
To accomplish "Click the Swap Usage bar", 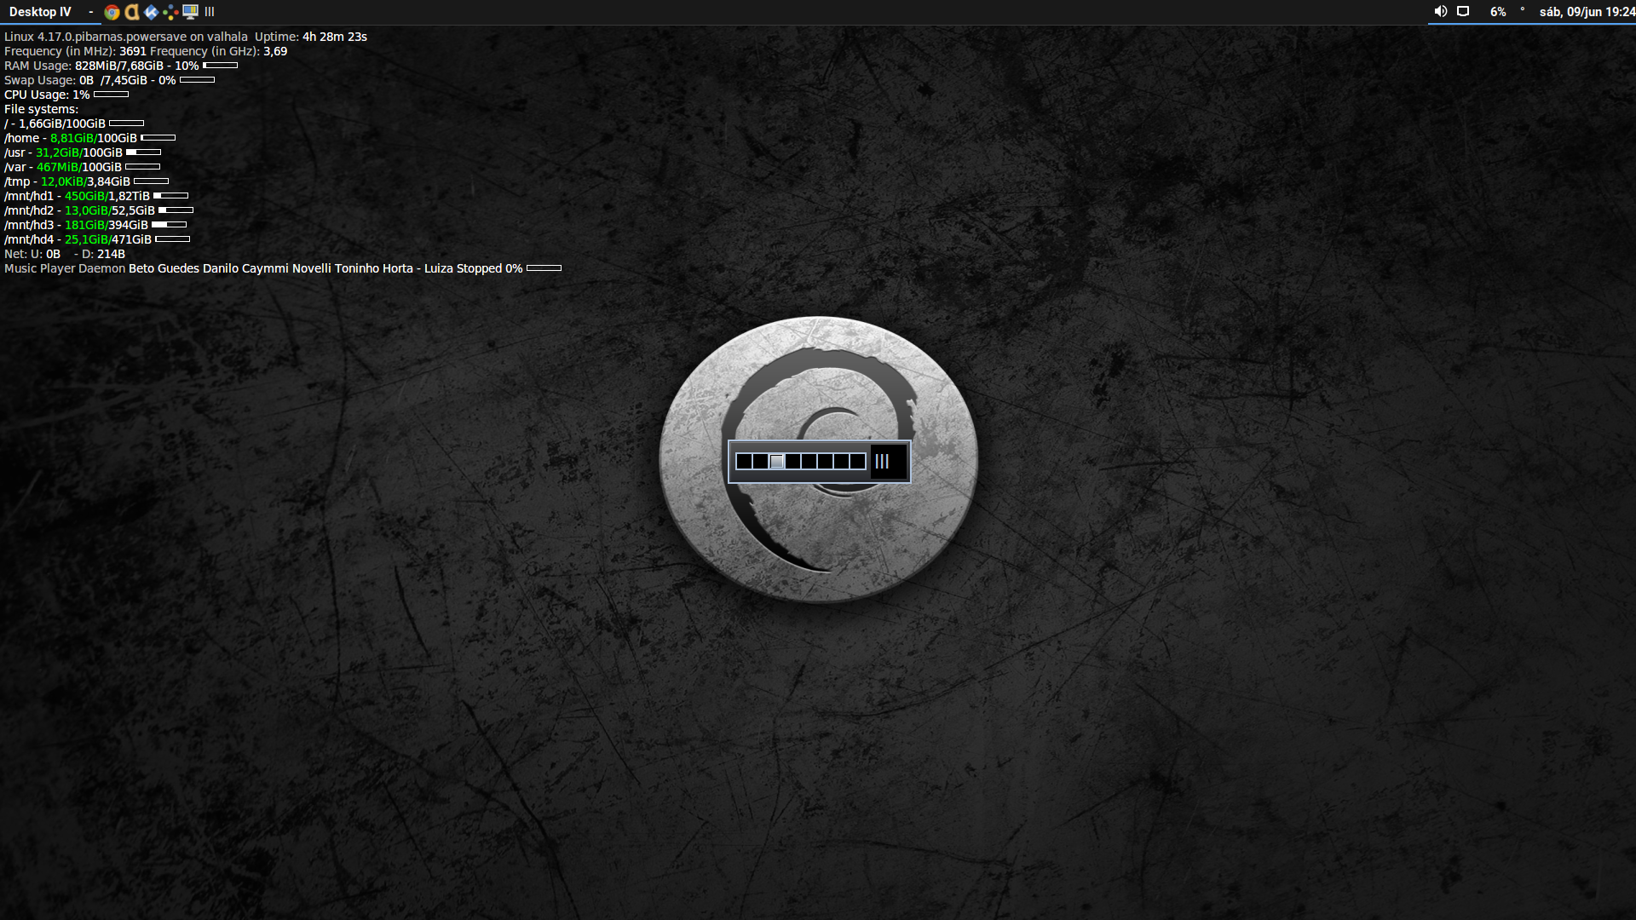I will 197,80.
